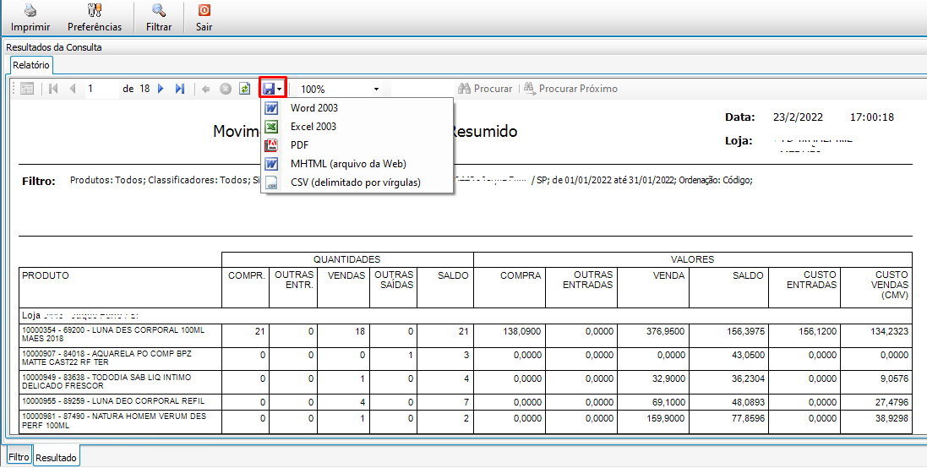Open Preferências tools icon

95,11
